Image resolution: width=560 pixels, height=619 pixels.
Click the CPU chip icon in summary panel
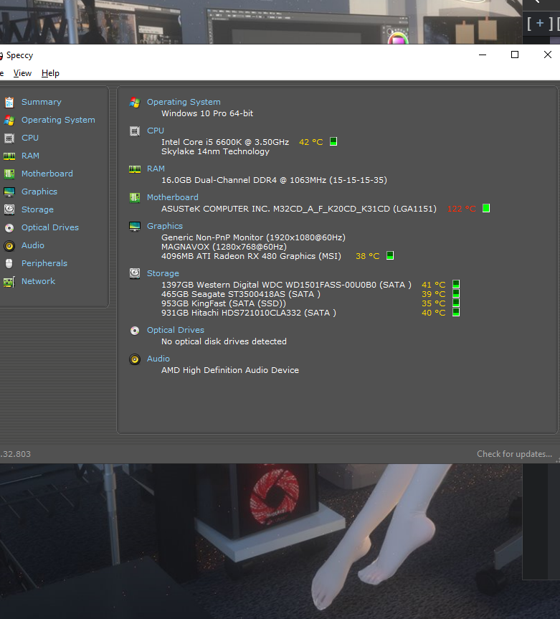click(135, 131)
